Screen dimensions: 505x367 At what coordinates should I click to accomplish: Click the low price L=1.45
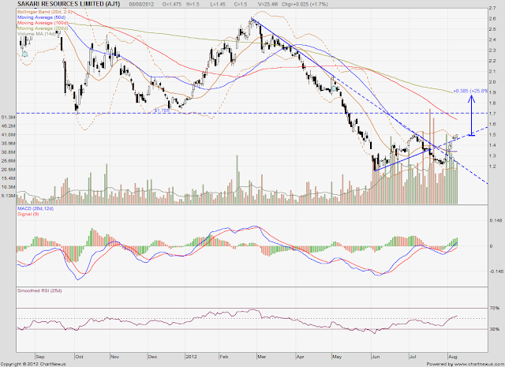(218, 4)
